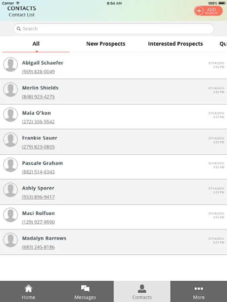Open the partially visible fourth tab
Image resolution: width=227 pixels, height=302 pixels.
tap(223, 44)
